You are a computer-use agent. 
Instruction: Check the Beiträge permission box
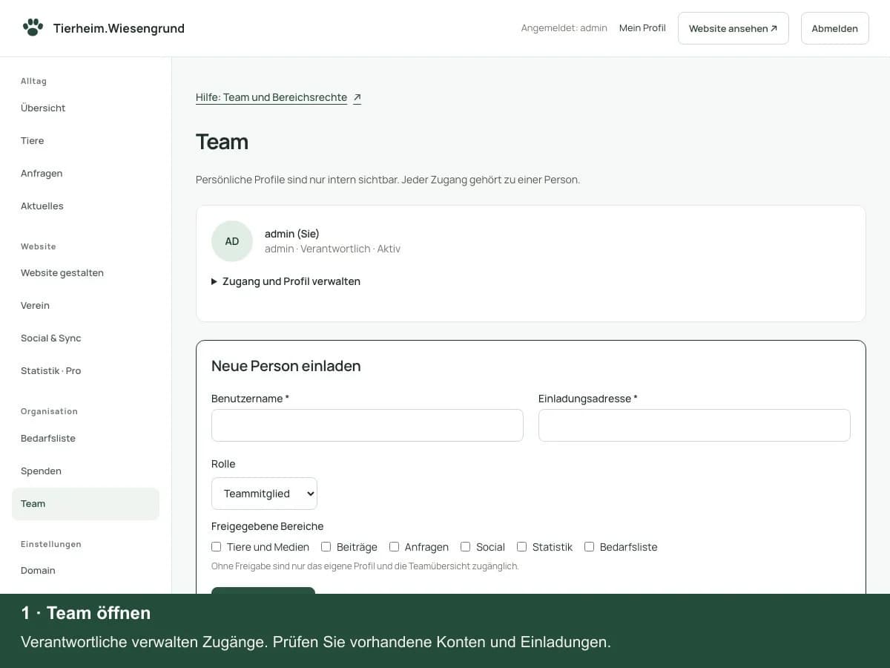click(x=326, y=547)
